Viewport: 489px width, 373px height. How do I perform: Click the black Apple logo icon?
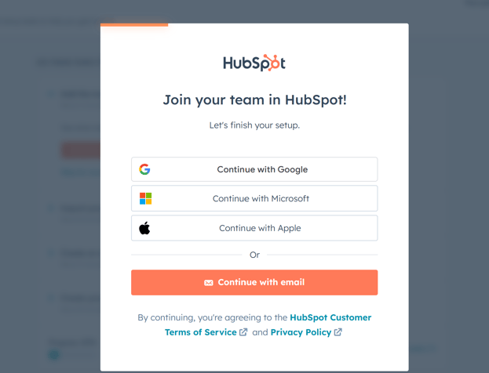(x=144, y=228)
